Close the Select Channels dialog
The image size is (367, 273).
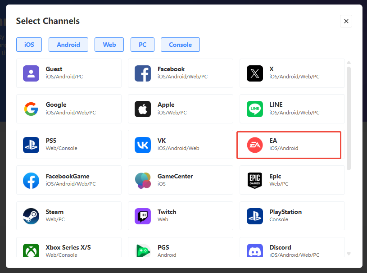(346, 21)
